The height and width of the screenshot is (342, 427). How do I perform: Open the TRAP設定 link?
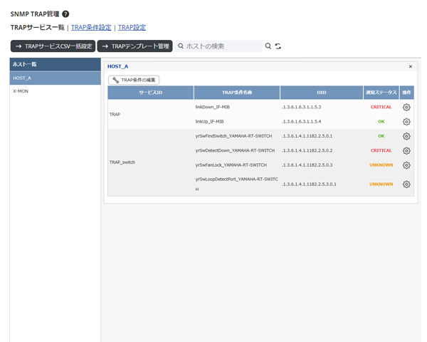coord(132,28)
